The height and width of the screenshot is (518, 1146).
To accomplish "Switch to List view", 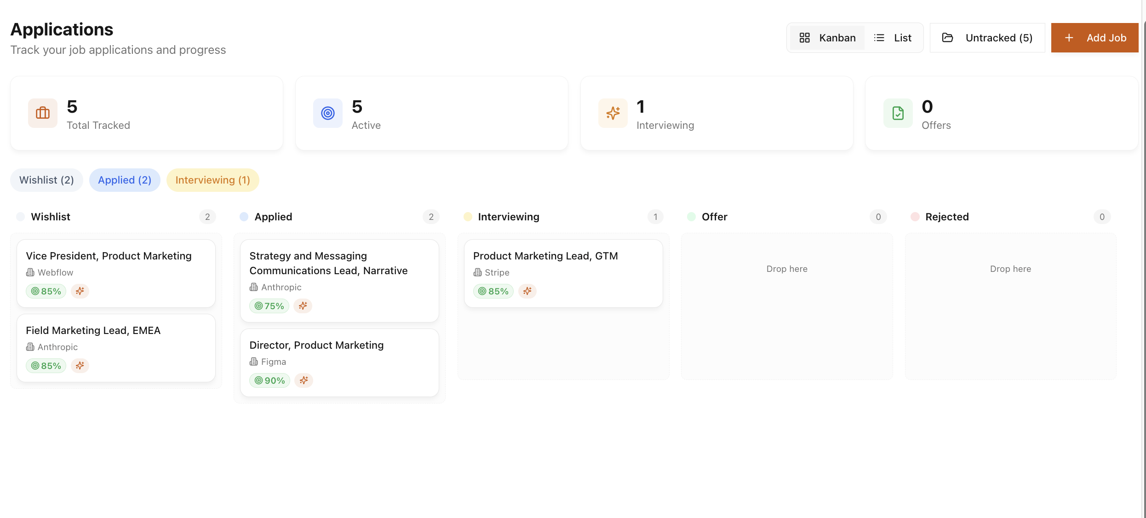I will tap(893, 38).
